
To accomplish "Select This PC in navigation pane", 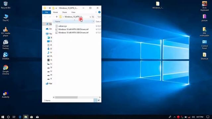I will (49, 34).
